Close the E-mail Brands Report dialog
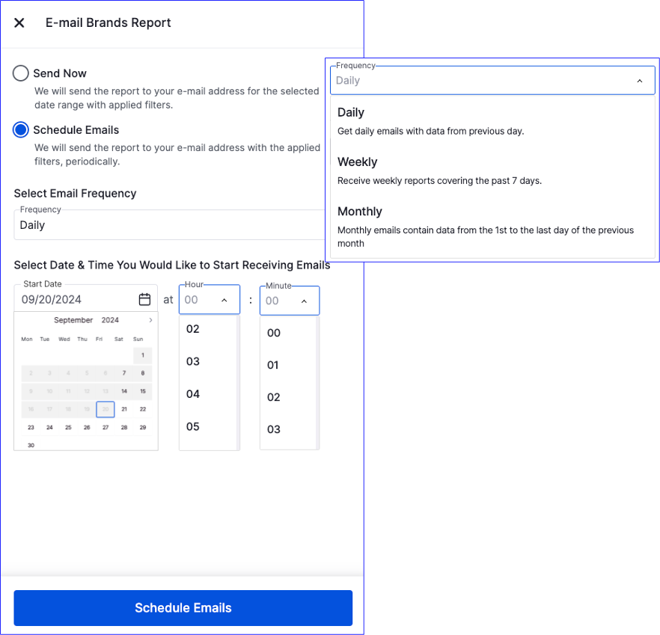The width and height of the screenshot is (660, 635). [19, 22]
